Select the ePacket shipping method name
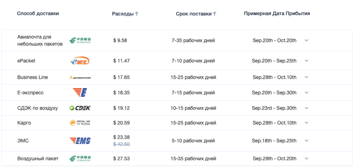 [x=26, y=61]
